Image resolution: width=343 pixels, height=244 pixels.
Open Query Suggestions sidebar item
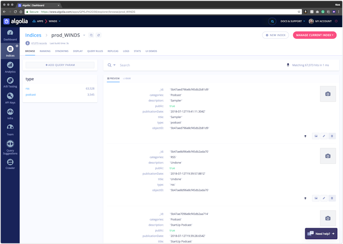10,147
